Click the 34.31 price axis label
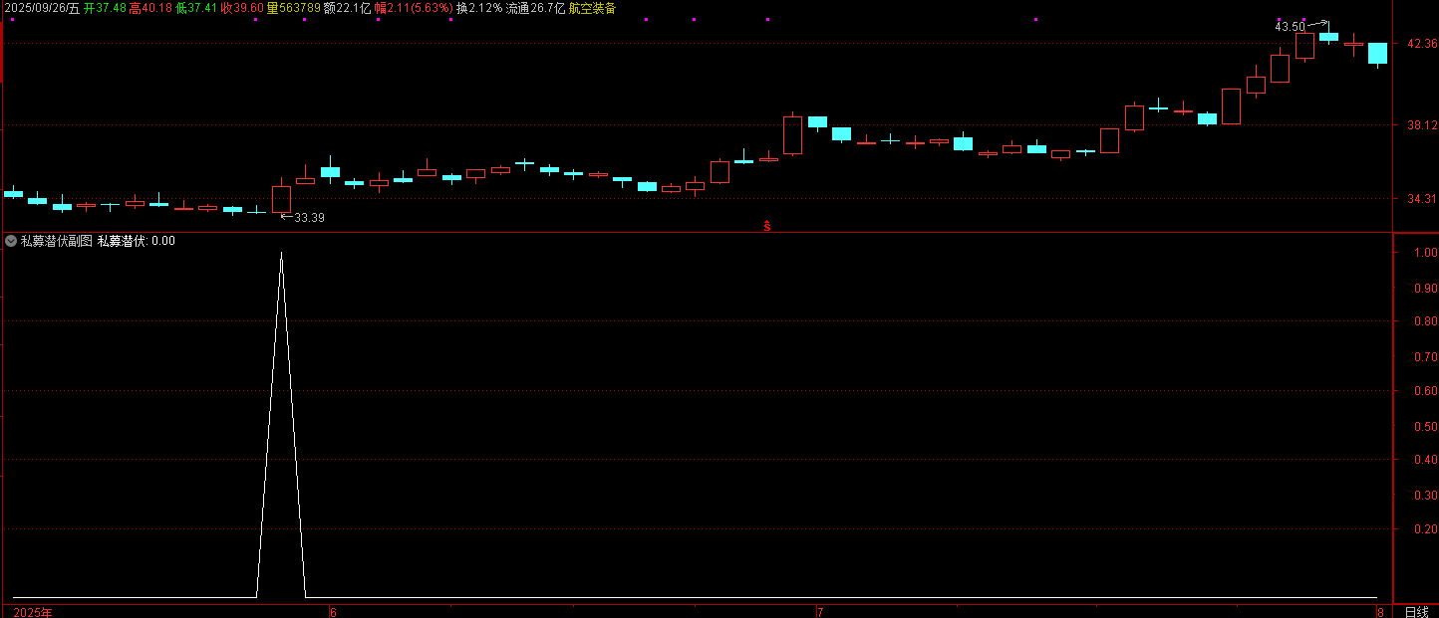 pos(1421,199)
